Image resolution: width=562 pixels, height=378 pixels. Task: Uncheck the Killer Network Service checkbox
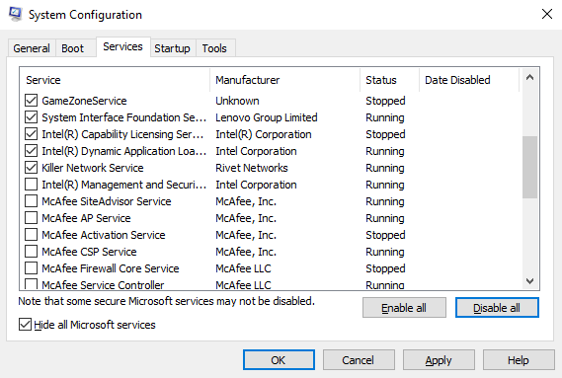pos(32,168)
